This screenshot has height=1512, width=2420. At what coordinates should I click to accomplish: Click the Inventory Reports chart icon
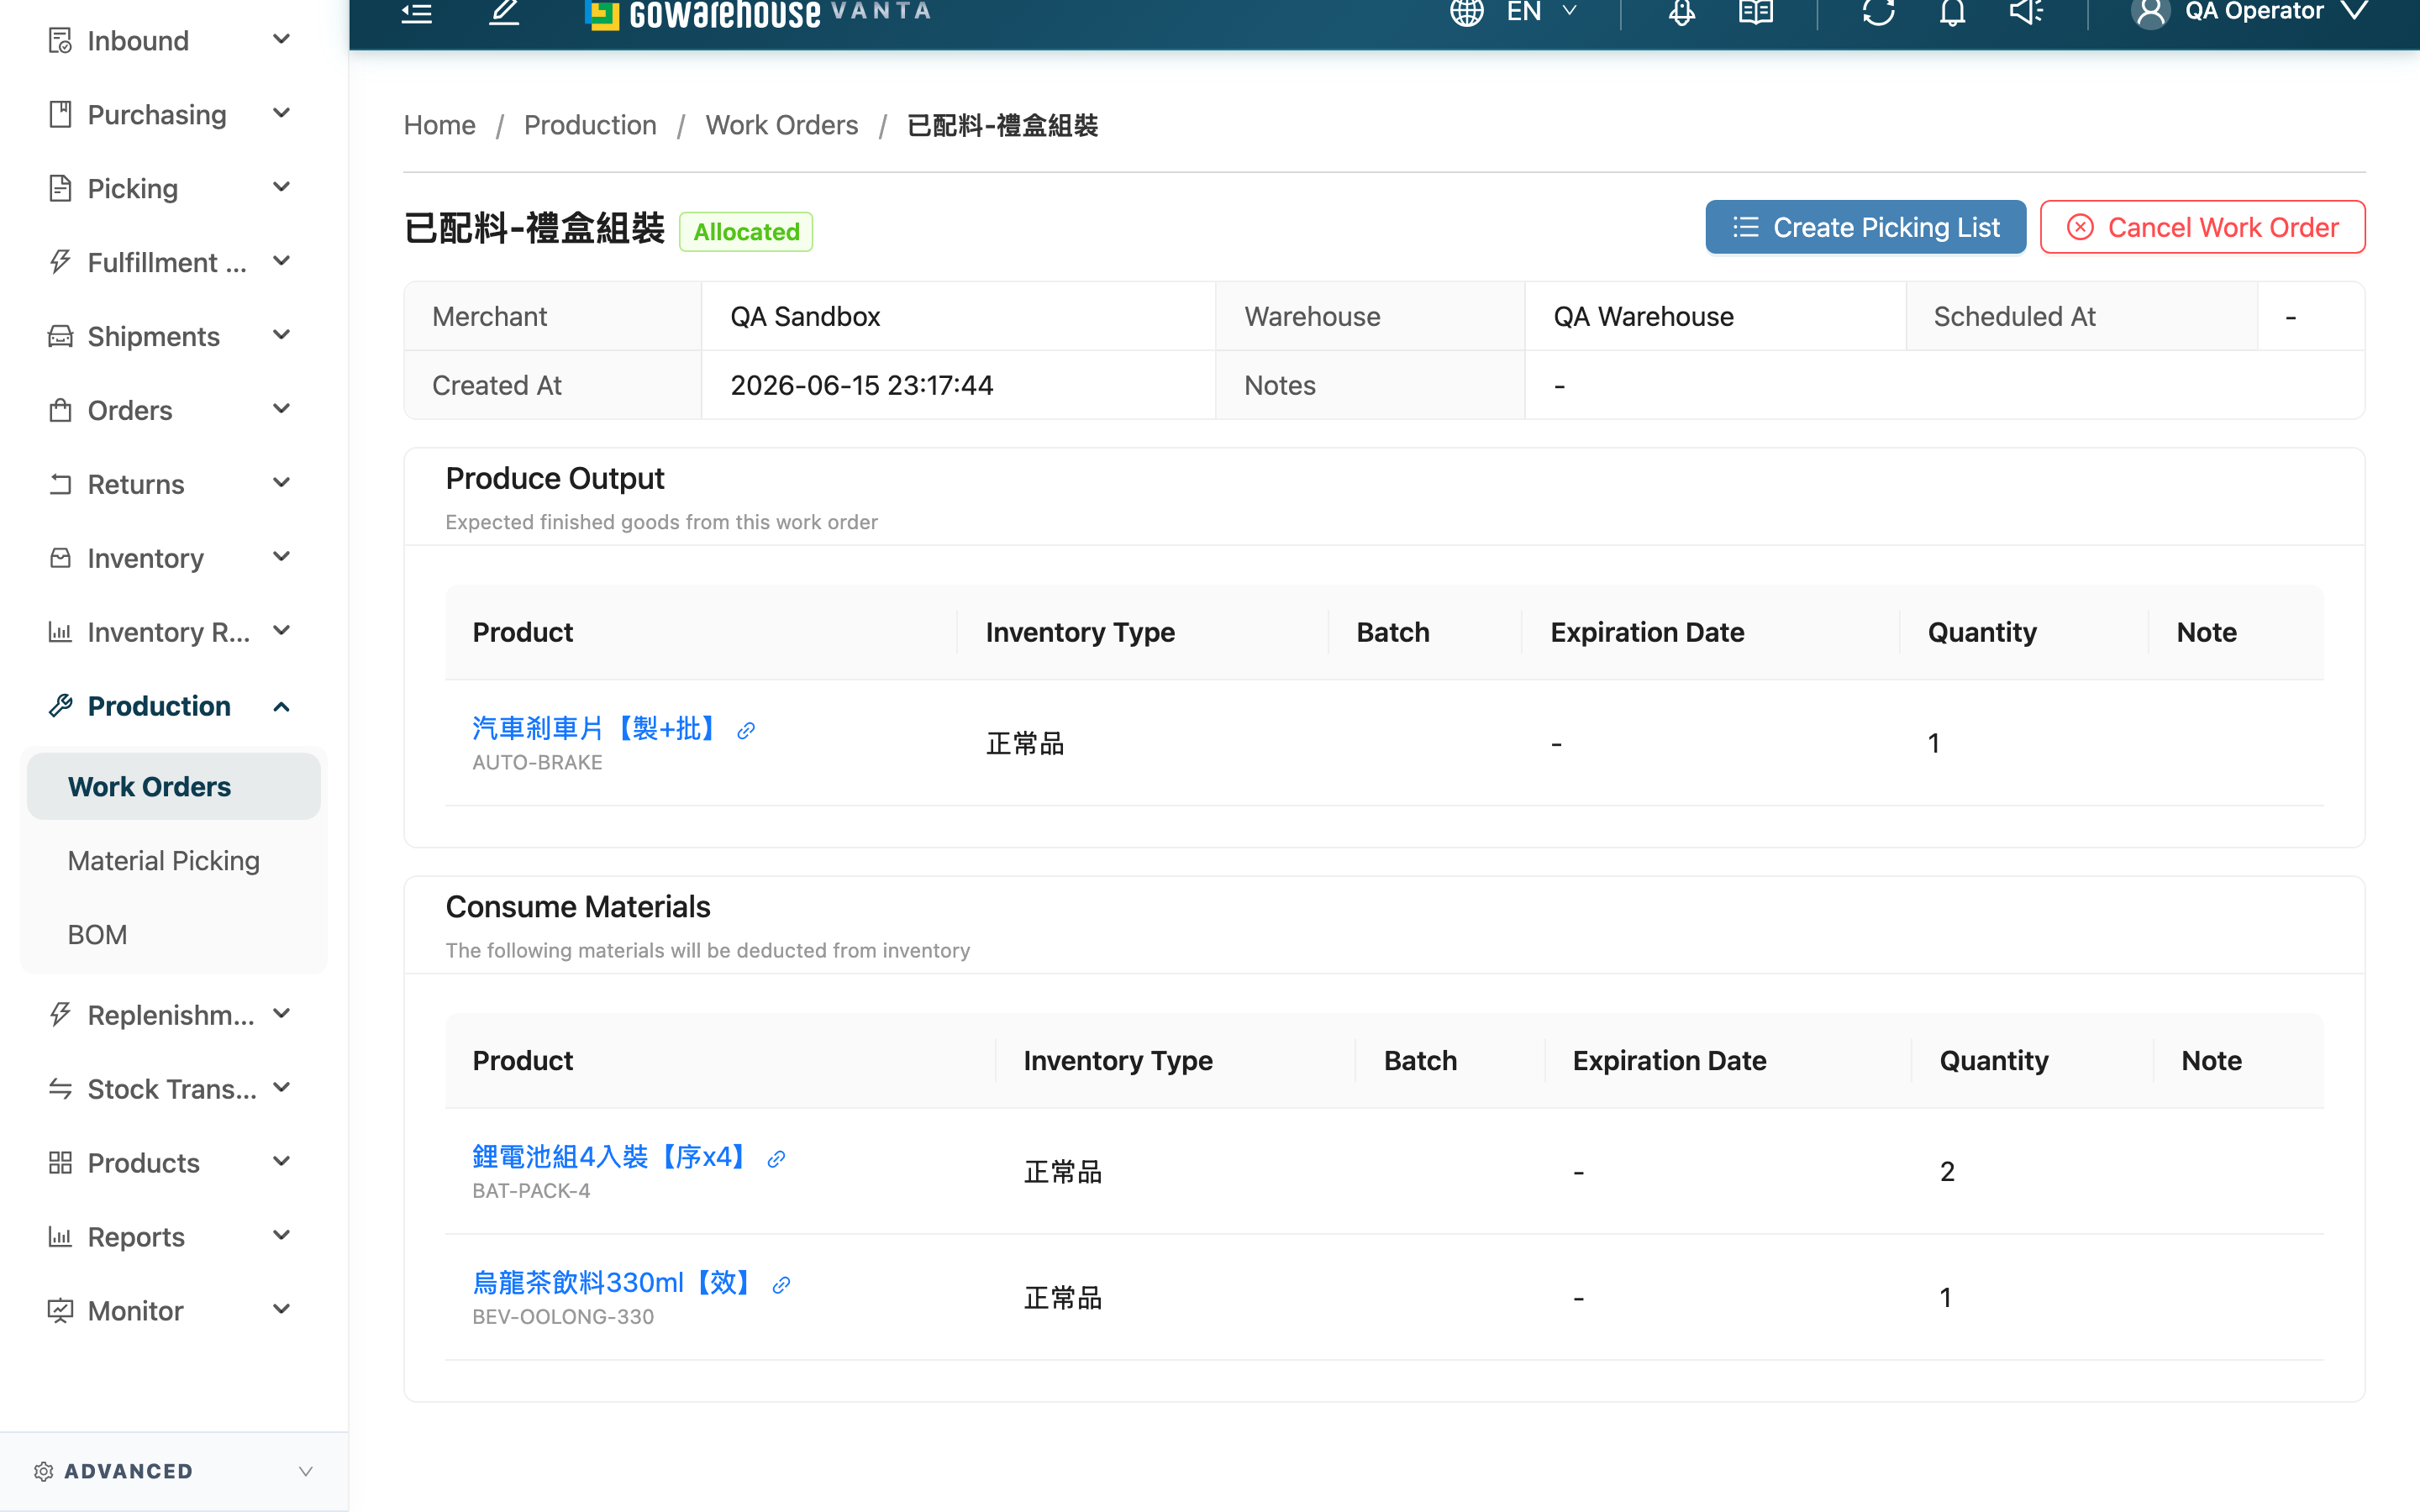pos(60,632)
